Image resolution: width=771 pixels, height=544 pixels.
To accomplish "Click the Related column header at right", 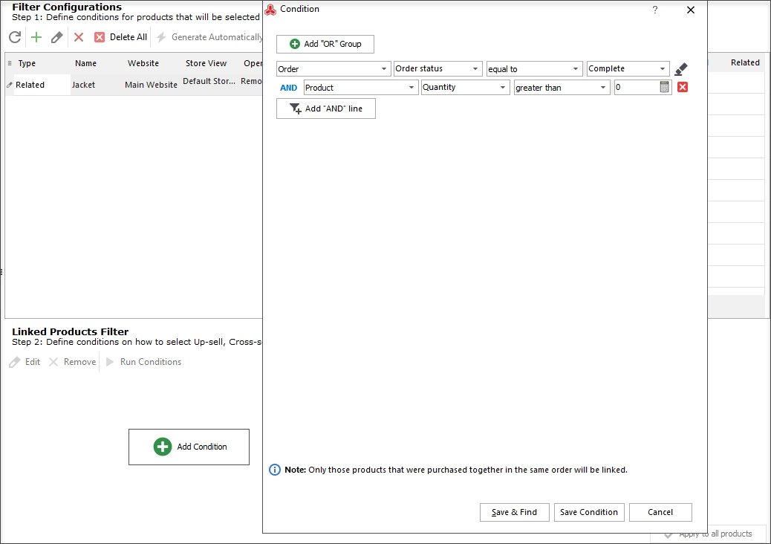I will [745, 62].
